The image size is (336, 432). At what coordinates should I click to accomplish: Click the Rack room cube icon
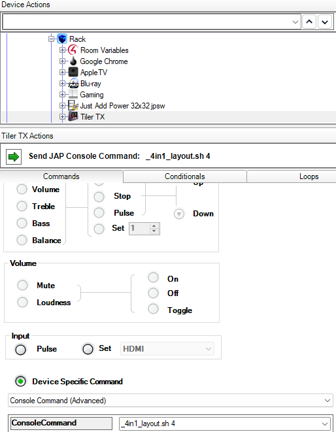point(62,39)
